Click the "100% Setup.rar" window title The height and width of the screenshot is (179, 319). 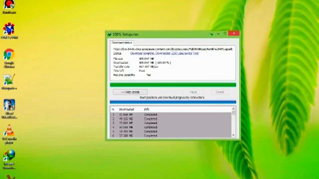pos(125,34)
